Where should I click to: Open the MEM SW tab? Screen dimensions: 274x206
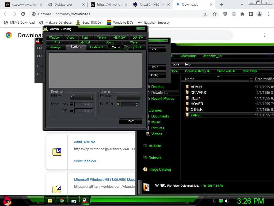[x=120, y=38]
